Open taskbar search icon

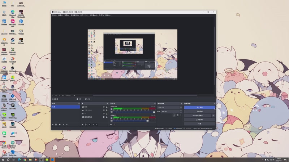click(x=8, y=160)
